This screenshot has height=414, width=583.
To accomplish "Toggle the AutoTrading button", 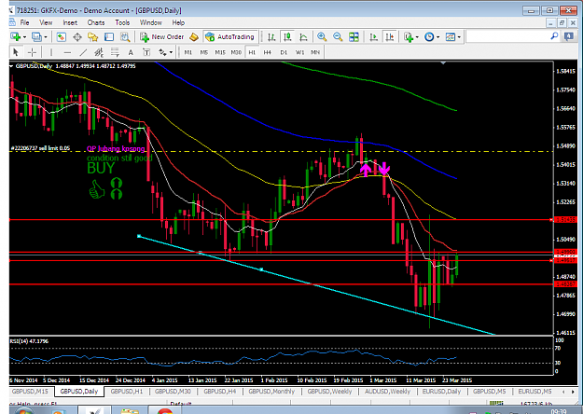I will (230, 36).
